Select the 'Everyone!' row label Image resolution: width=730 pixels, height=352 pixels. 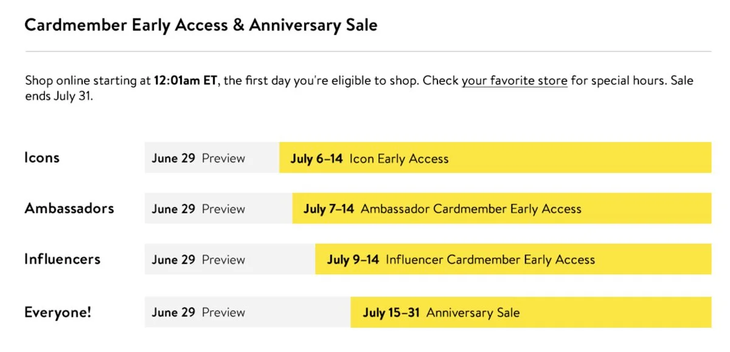point(58,313)
